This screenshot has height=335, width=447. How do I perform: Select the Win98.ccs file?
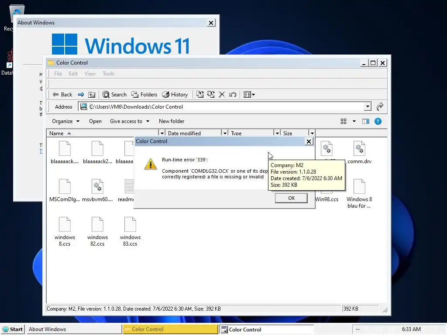pos(327,199)
